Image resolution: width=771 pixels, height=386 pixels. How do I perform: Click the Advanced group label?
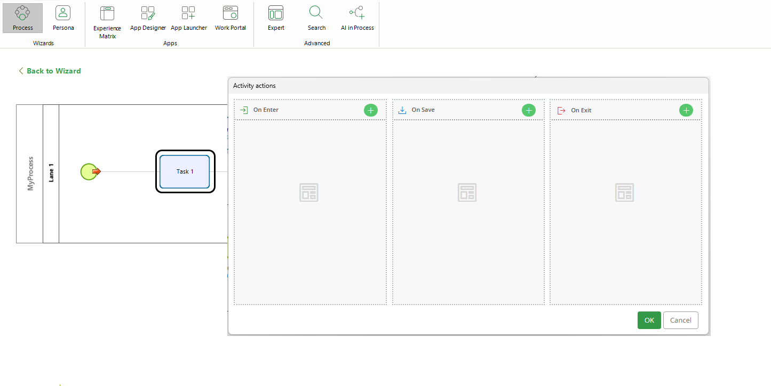[x=317, y=43]
